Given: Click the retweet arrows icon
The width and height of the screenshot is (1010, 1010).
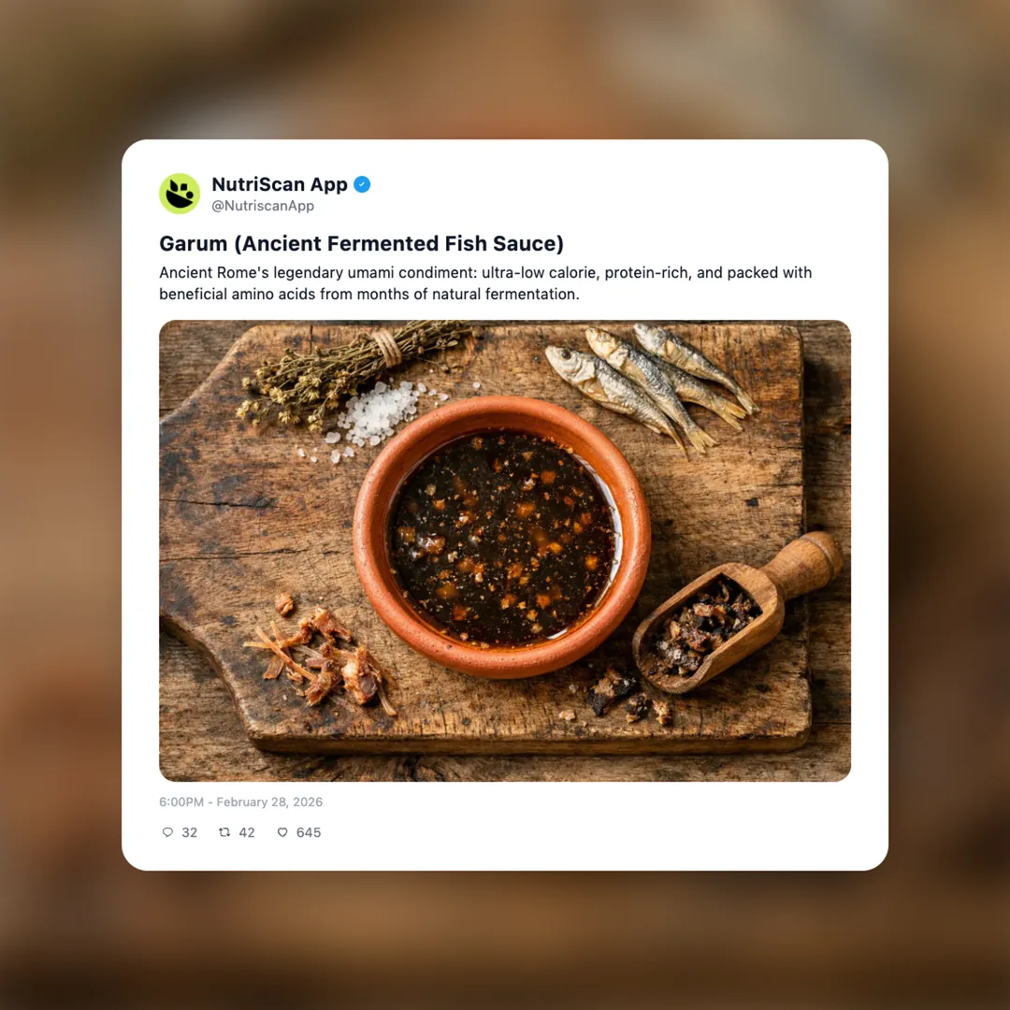Looking at the screenshot, I should click(x=224, y=832).
